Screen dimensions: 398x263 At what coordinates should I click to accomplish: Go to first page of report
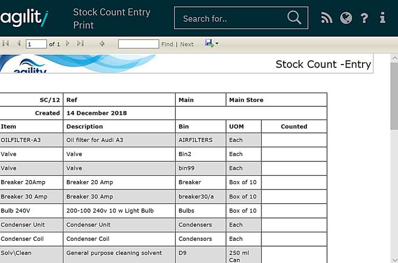(x=6, y=44)
